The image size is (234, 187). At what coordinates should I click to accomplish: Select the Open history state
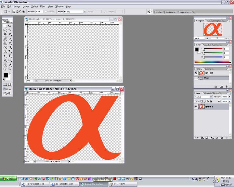click(212, 78)
